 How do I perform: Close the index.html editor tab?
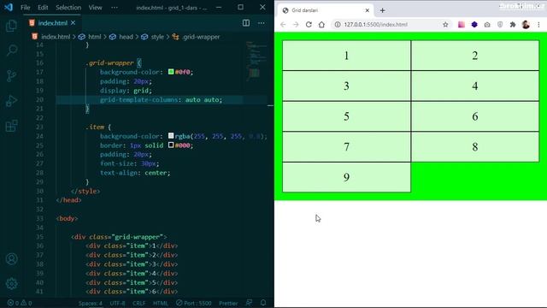pyautogui.click(x=73, y=23)
